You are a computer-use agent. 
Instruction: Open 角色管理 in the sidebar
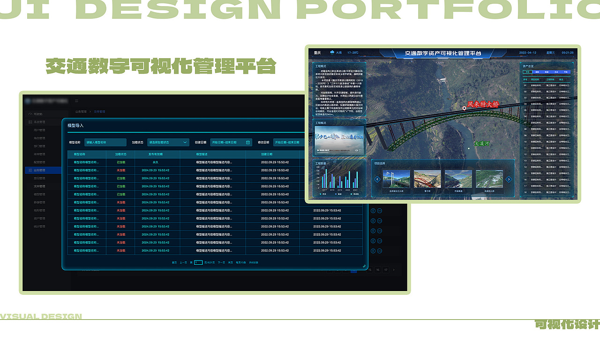(x=39, y=138)
